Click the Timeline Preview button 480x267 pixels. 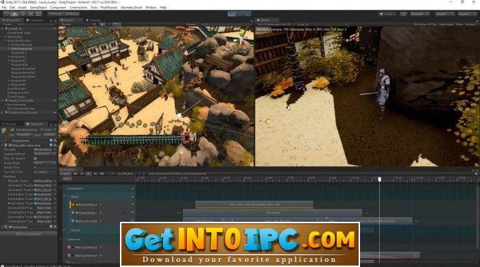point(66,174)
